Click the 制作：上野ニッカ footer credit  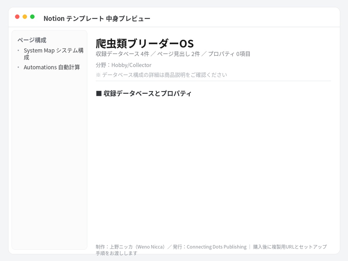coord(211,250)
